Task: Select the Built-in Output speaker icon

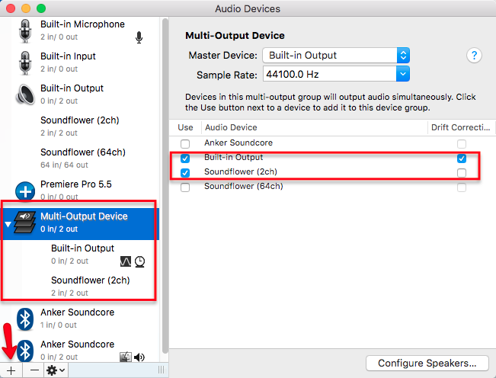Action: [x=25, y=94]
